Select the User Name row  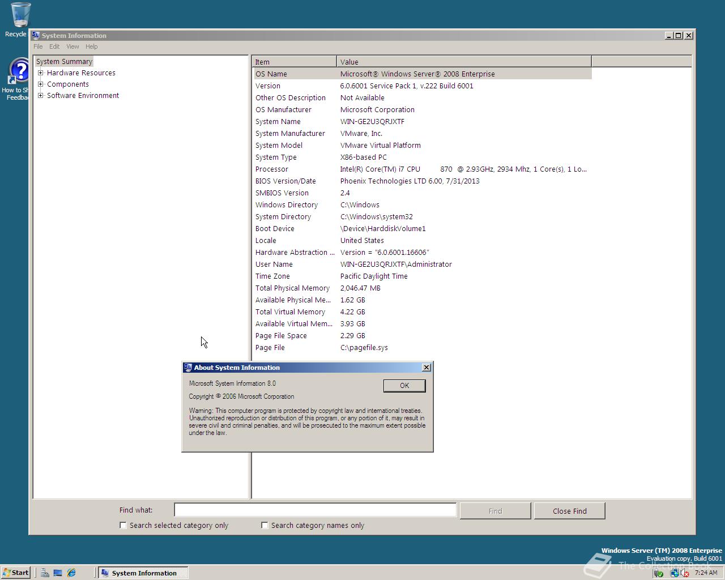(422, 264)
